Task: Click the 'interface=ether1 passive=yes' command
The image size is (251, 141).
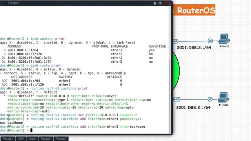Action: coord(115,119)
